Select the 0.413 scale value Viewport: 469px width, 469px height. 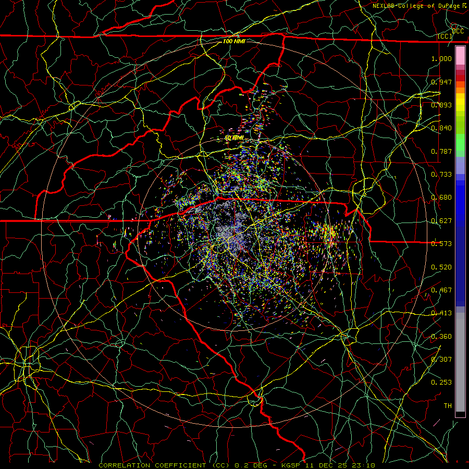pyautogui.click(x=441, y=313)
